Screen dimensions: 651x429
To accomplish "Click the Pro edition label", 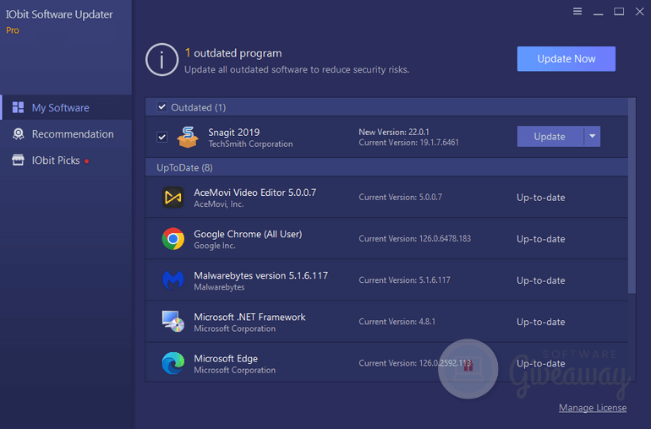I will (13, 30).
